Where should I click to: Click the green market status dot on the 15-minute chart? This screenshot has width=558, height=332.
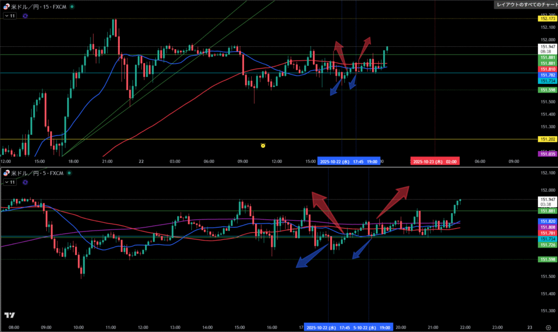click(x=72, y=7)
